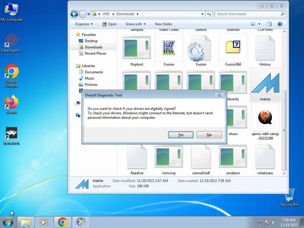
Task: Open the volume control in tray
Action: point(274,222)
